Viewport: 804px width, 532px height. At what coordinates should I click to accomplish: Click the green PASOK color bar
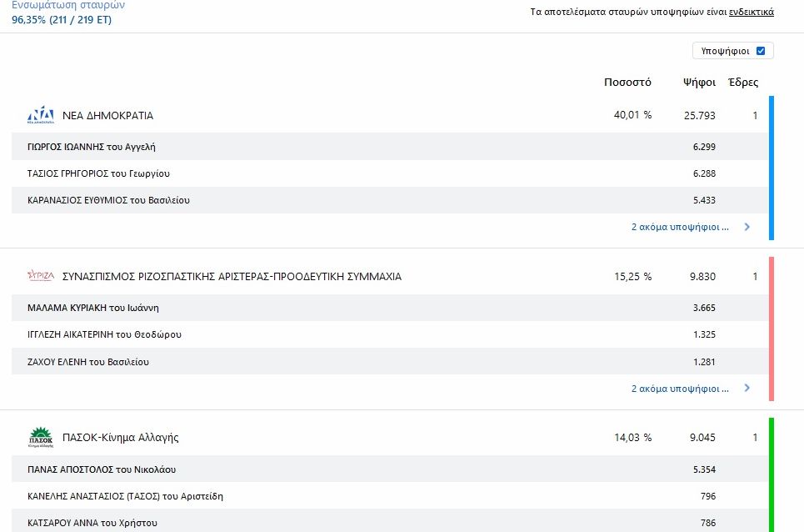772,475
